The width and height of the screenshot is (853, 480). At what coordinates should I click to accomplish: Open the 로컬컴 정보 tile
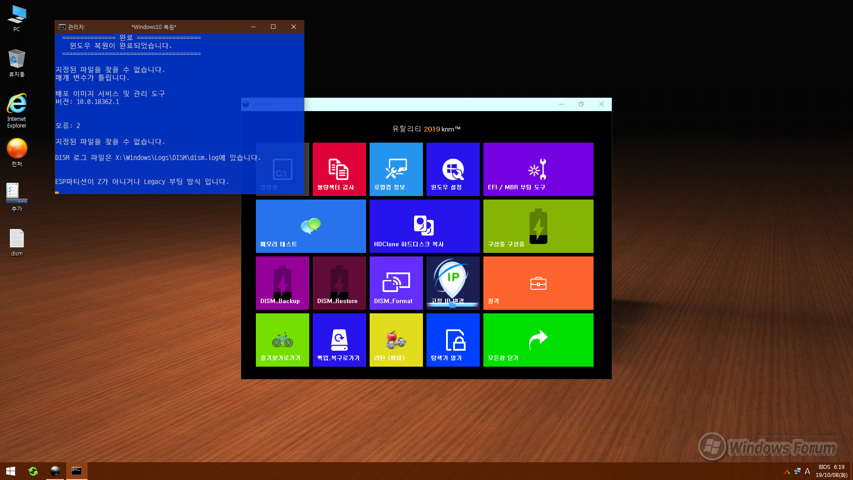click(396, 169)
